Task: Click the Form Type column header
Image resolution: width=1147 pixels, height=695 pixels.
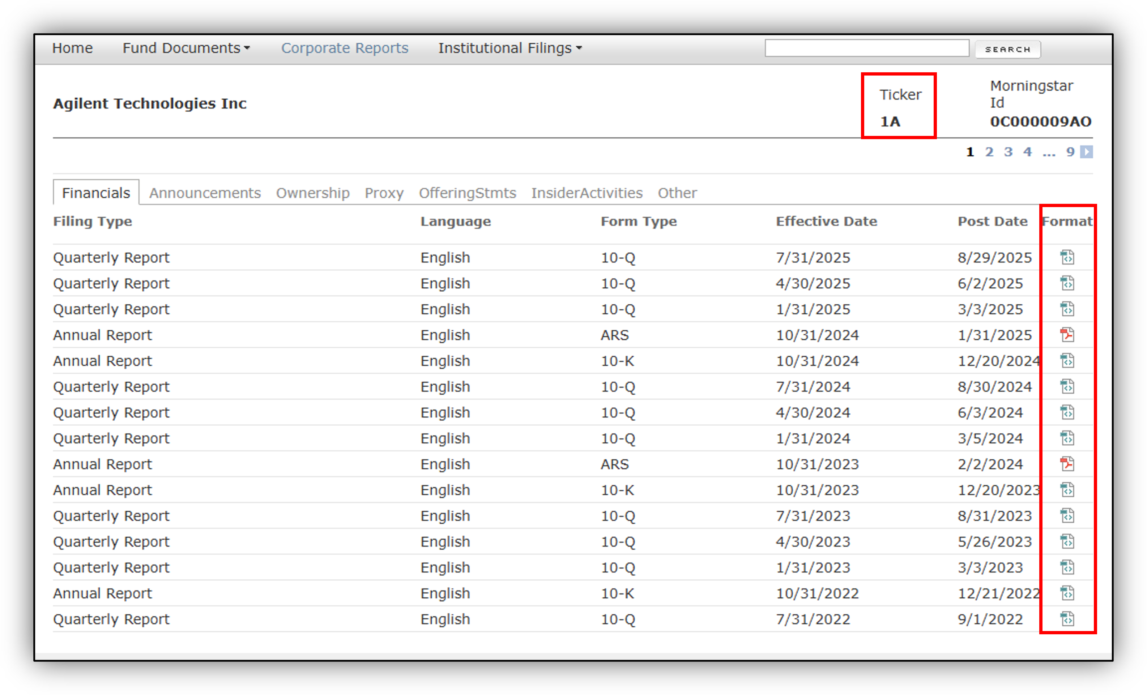Action: pos(639,222)
